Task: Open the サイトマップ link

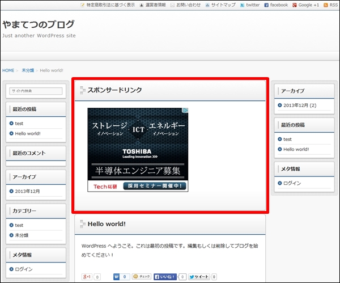Action: (x=223, y=5)
